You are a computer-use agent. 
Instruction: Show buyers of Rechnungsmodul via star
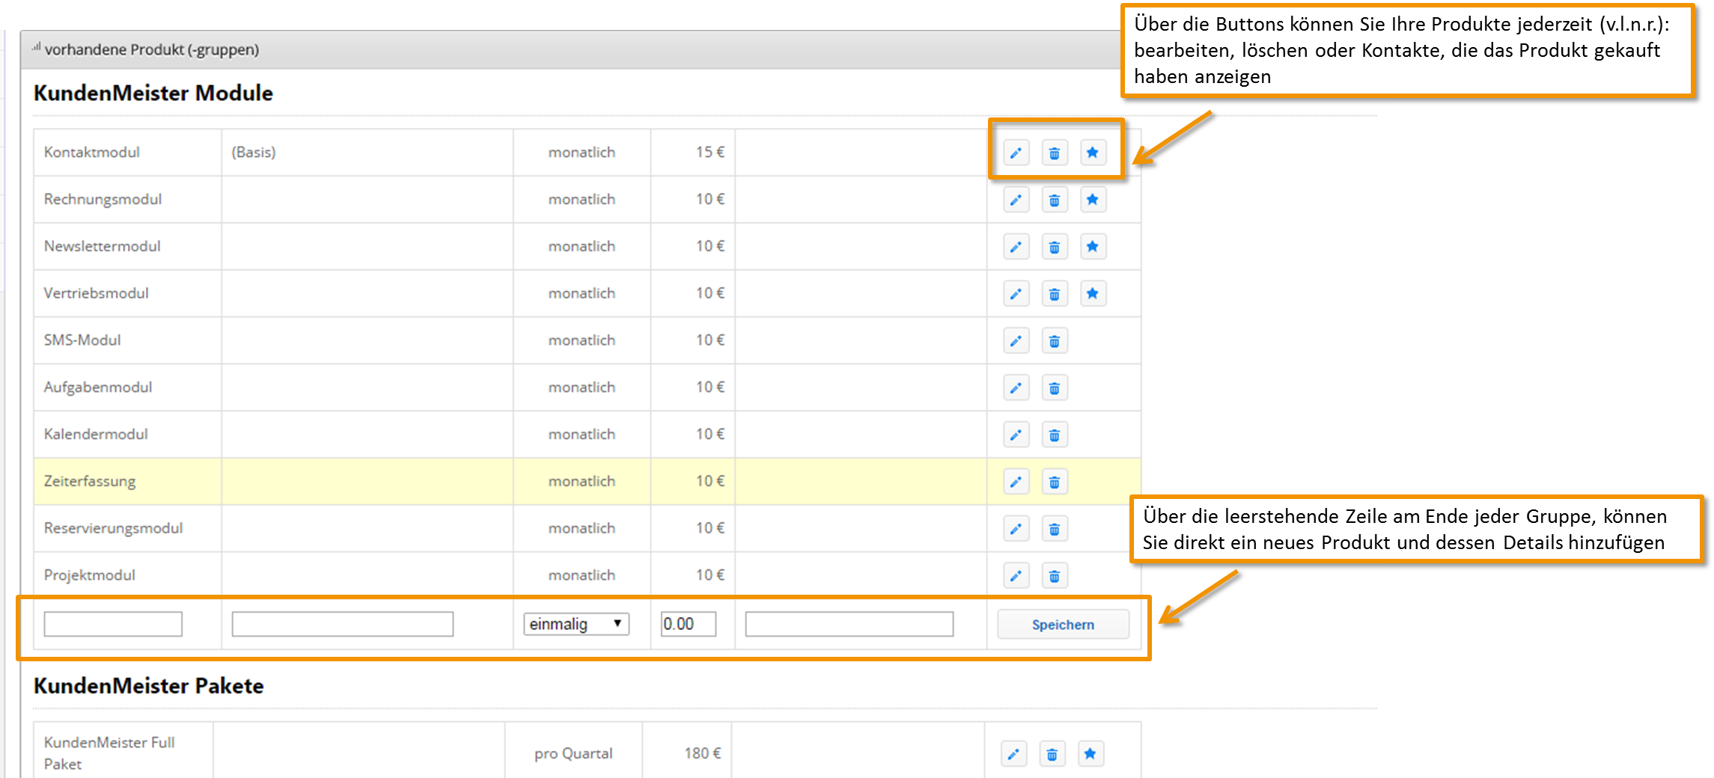1093,200
